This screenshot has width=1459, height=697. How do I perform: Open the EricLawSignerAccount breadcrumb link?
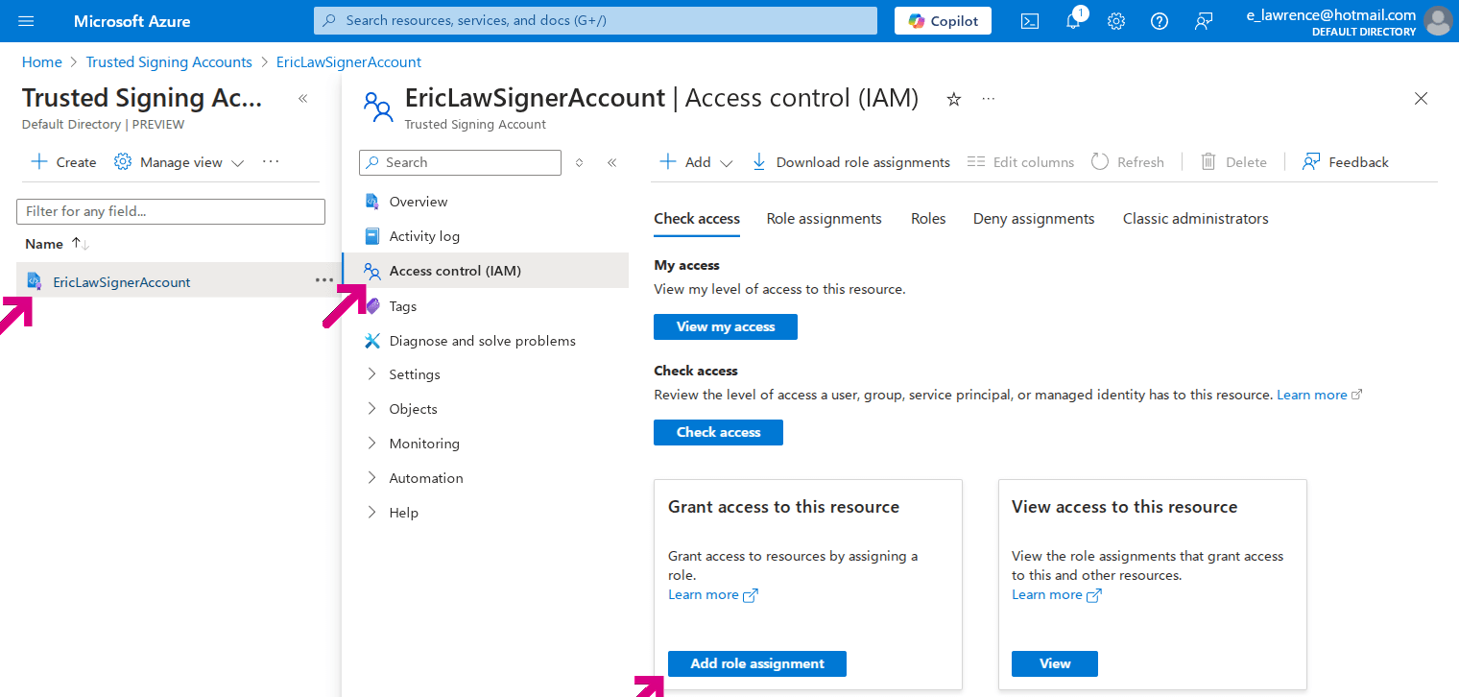[x=348, y=62]
